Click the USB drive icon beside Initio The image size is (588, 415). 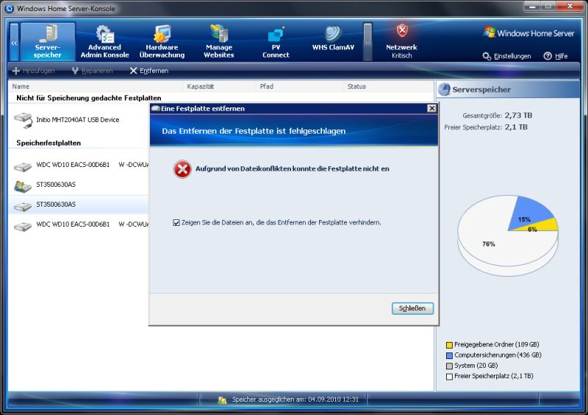point(24,121)
